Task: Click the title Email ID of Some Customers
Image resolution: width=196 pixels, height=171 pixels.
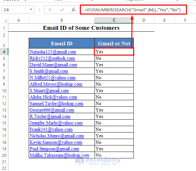Action: [81, 28]
